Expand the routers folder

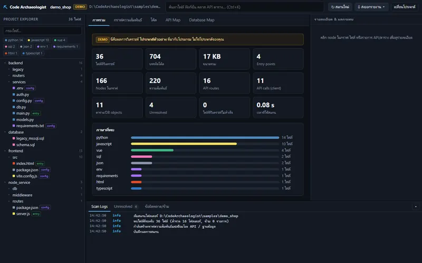pos(9,76)
